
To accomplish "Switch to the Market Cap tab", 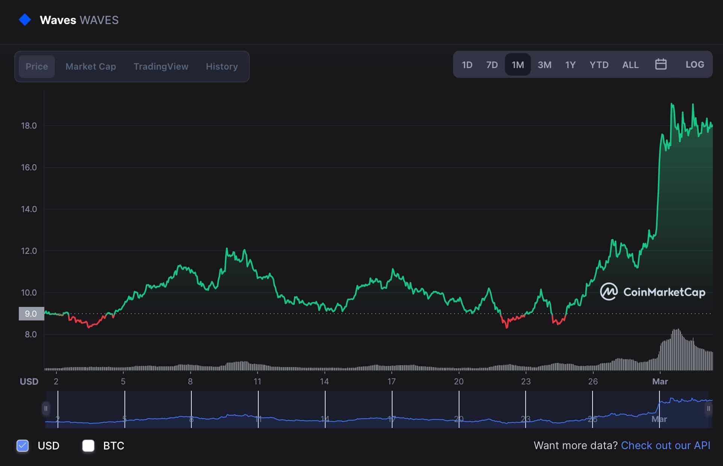I will (91, 67).
